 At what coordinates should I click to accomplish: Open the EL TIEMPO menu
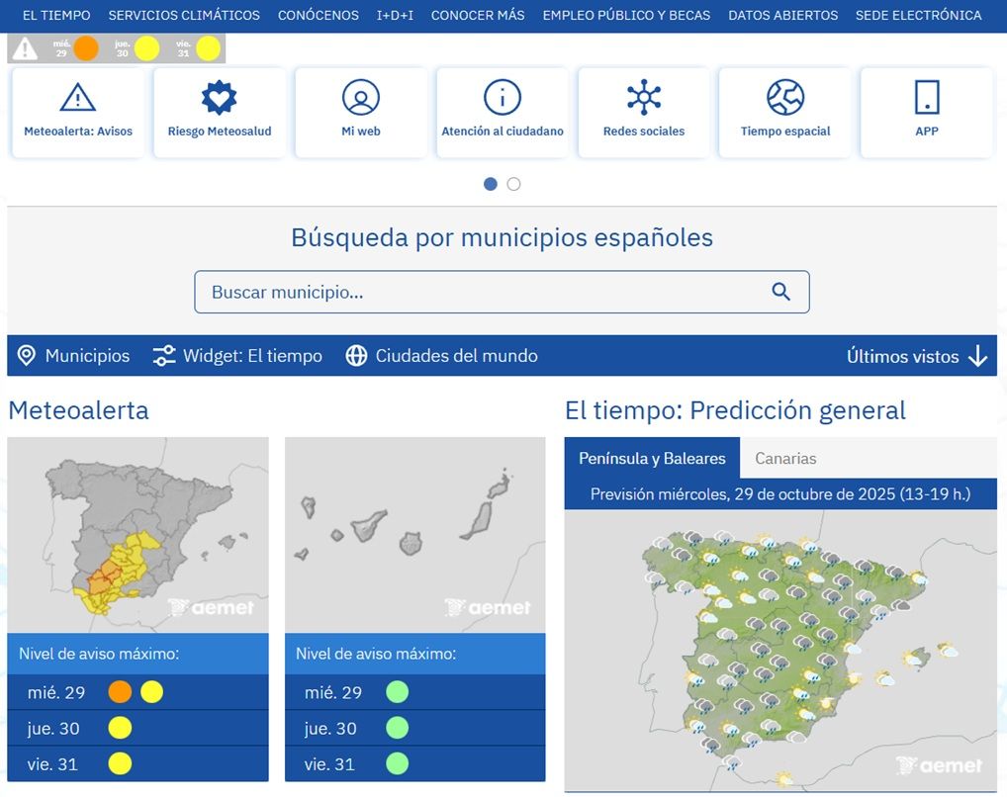56,16
